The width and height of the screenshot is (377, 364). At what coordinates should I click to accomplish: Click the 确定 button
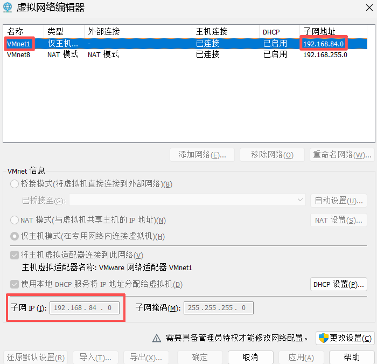pyautogui.click(x=200, y=357)
